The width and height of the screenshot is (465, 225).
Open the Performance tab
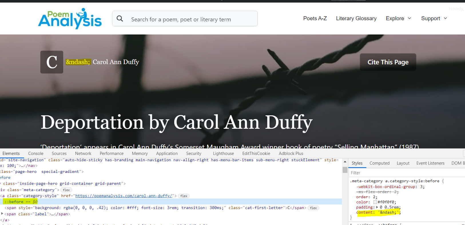pyautogui.click(x=112, y=154)
